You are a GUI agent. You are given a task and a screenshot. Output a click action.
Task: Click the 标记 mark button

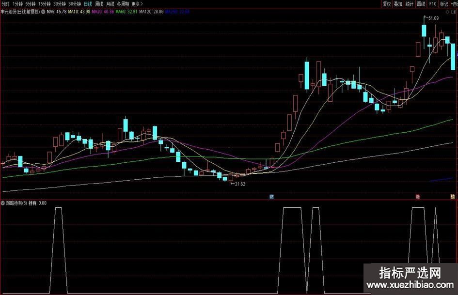point(444,4)
